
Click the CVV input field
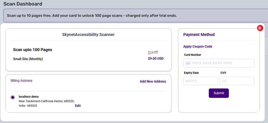pos(237,81)
